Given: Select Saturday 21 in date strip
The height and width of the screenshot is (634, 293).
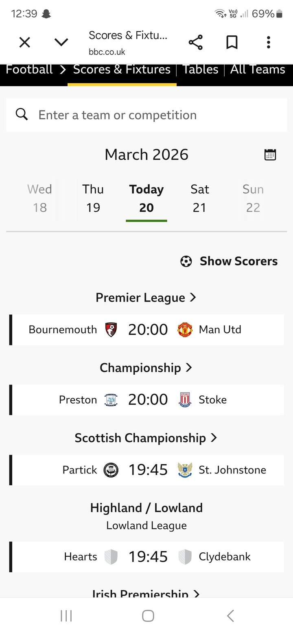Looking at the screenshot, I should (199, 198).
